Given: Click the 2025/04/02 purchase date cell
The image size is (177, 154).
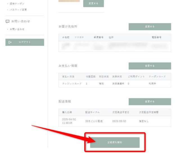Looking at the screenshot, I should point(68,121).
